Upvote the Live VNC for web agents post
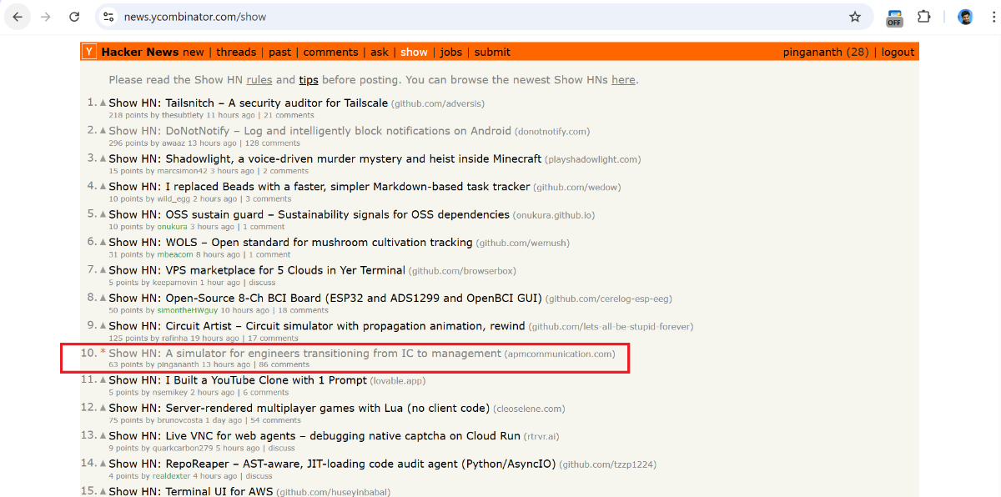The image size is (1001, 497). [x=103, y=436]
